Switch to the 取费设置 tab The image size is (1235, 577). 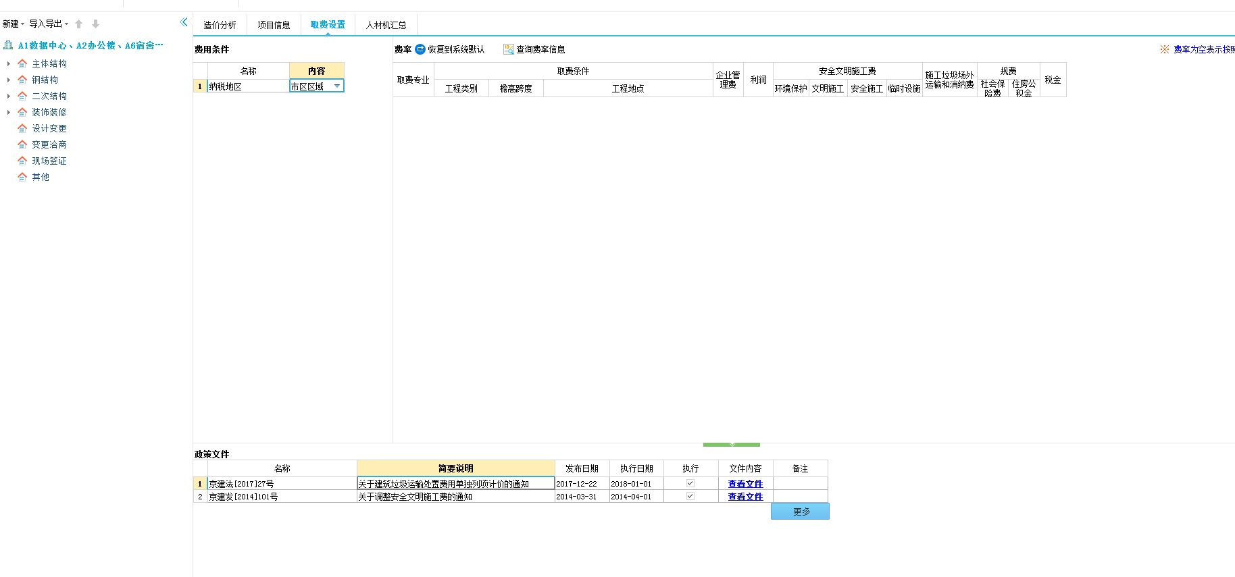(328, 25)
